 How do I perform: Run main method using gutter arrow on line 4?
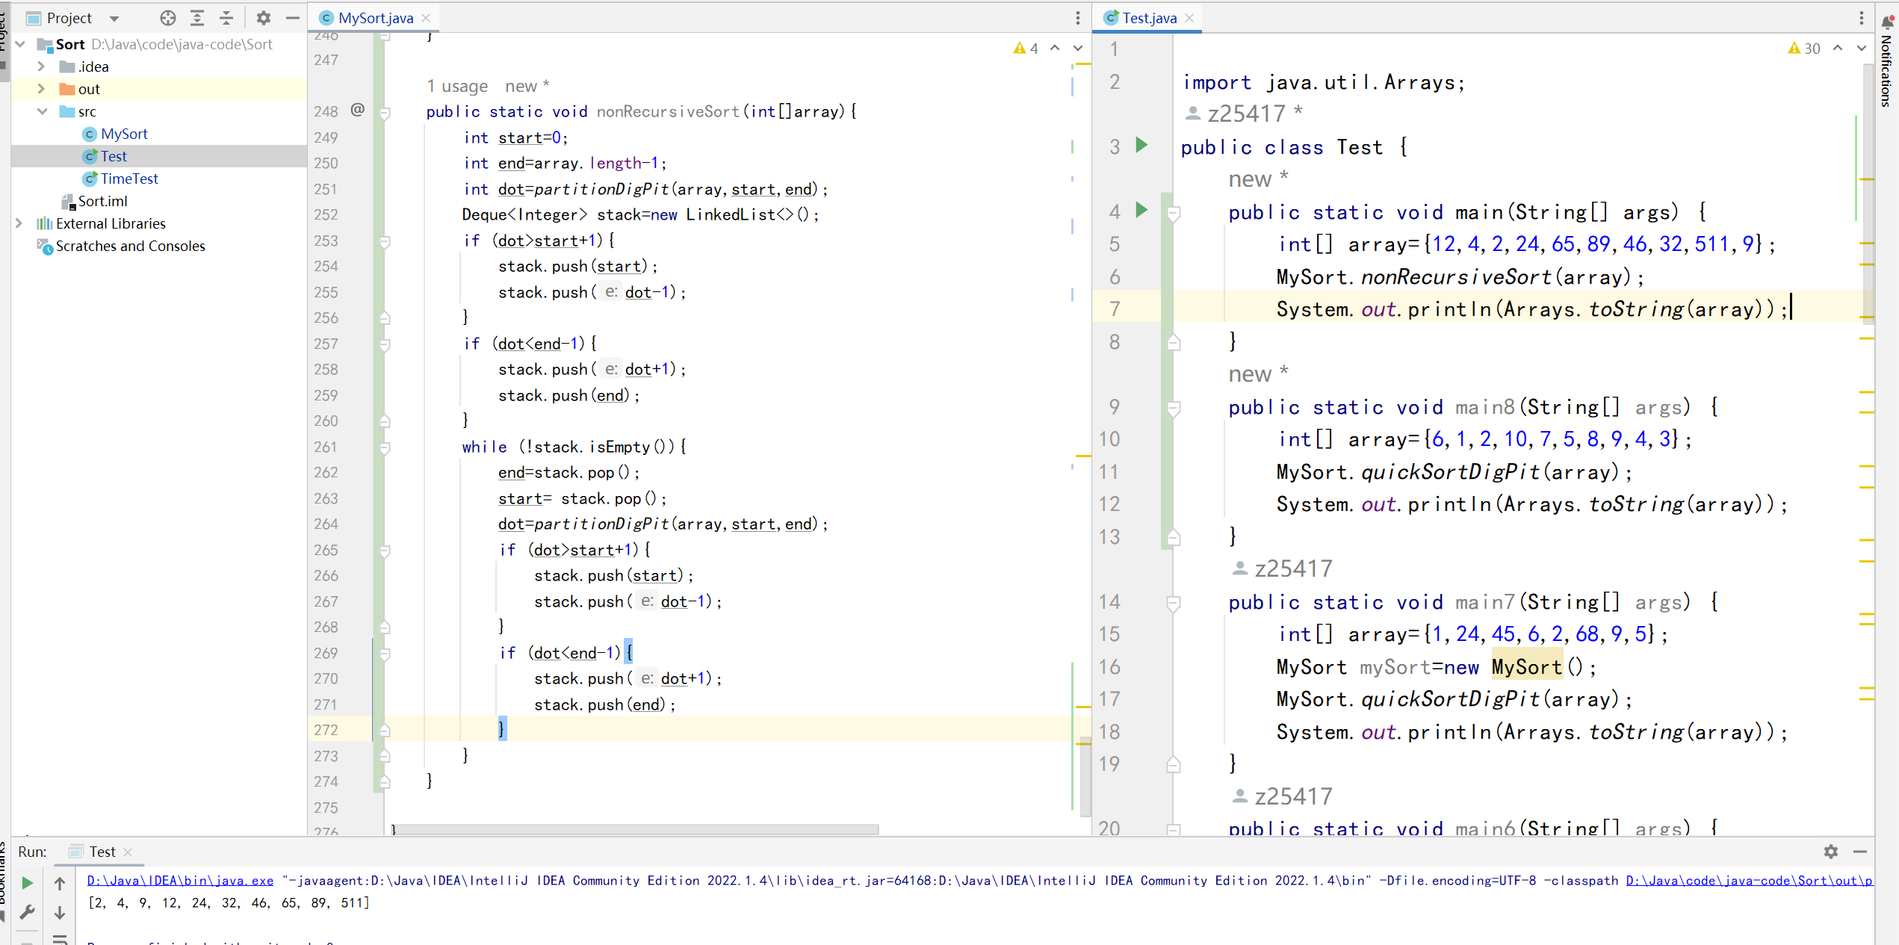(1141, 210)
